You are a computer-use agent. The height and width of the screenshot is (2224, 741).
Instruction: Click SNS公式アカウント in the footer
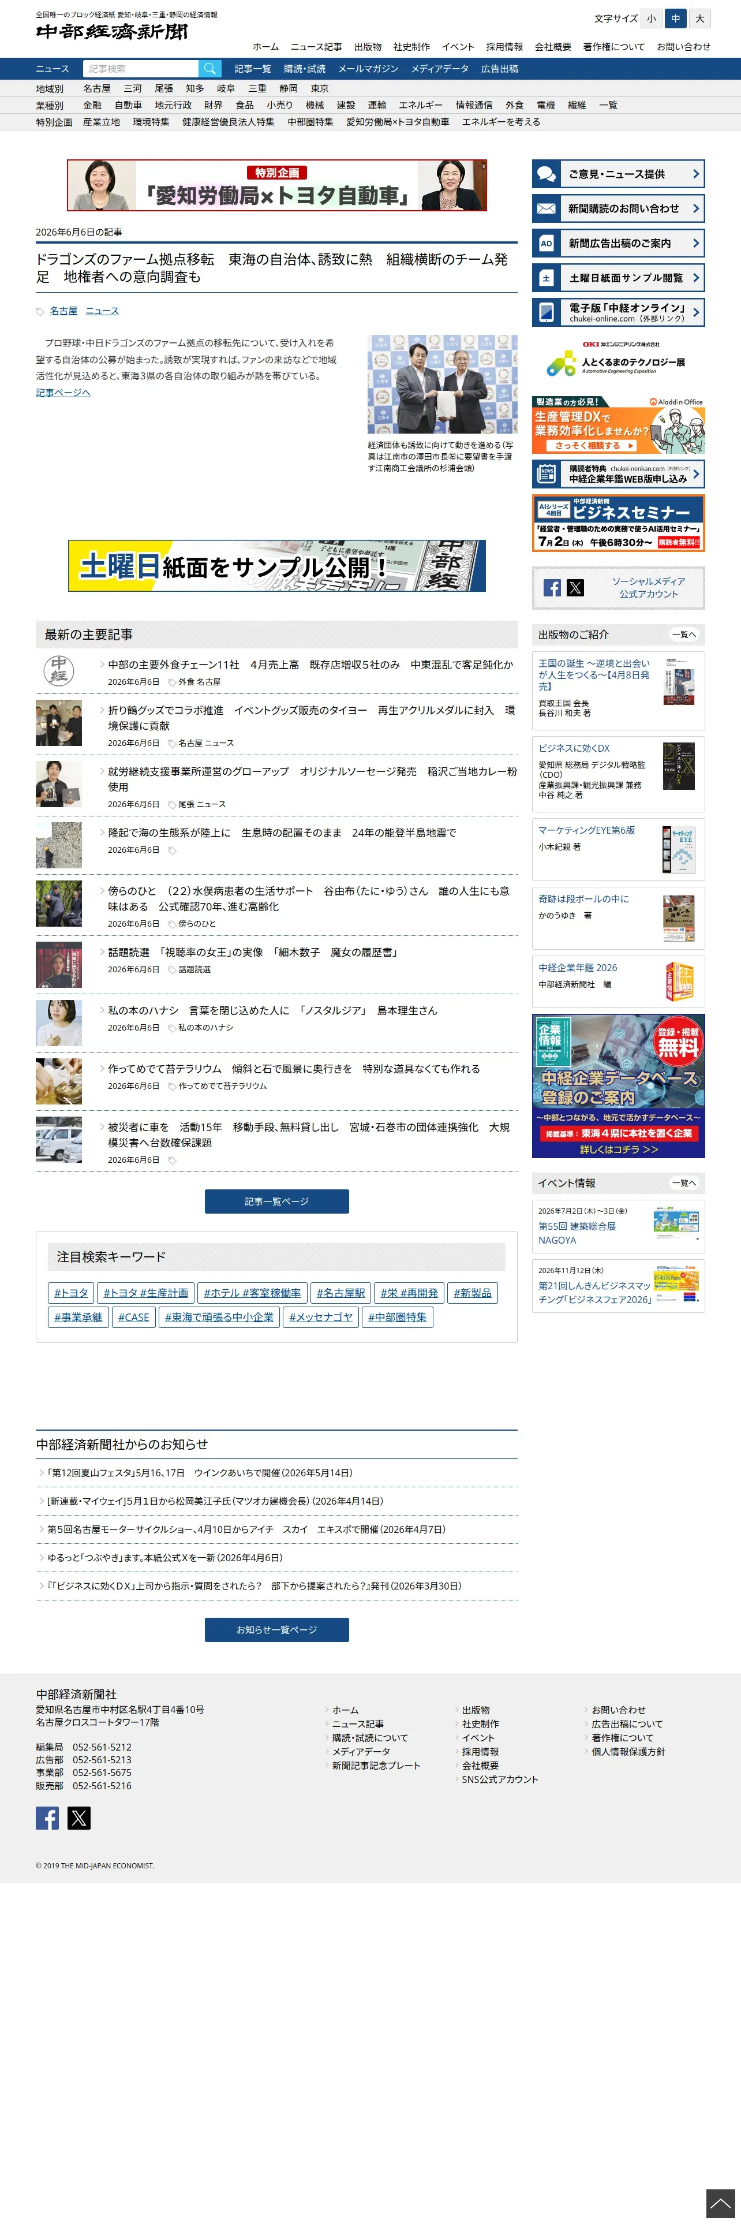point(499,1779)
